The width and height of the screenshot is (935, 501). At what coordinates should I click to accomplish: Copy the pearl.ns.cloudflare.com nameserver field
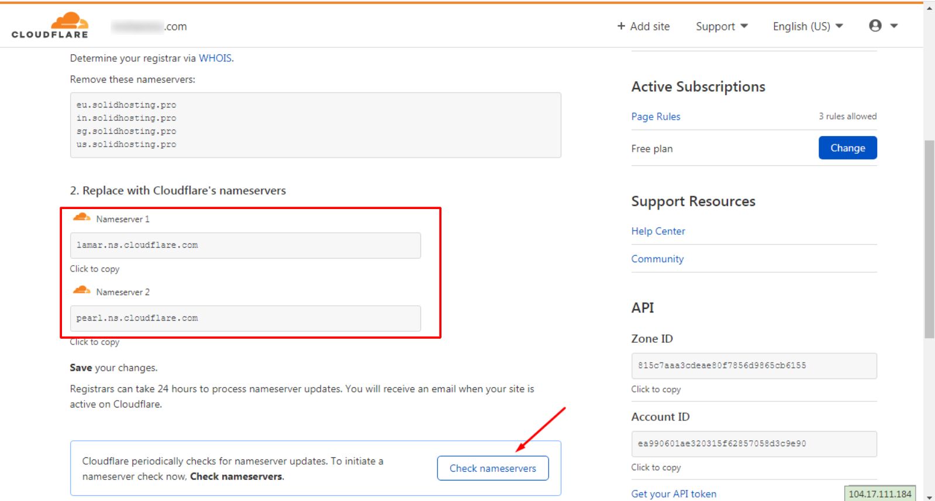pos(245,318)
